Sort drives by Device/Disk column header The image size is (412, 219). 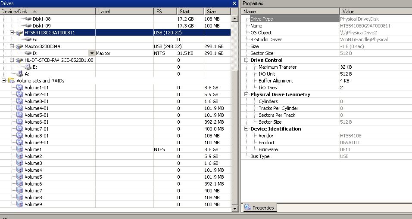coord(47,12)
